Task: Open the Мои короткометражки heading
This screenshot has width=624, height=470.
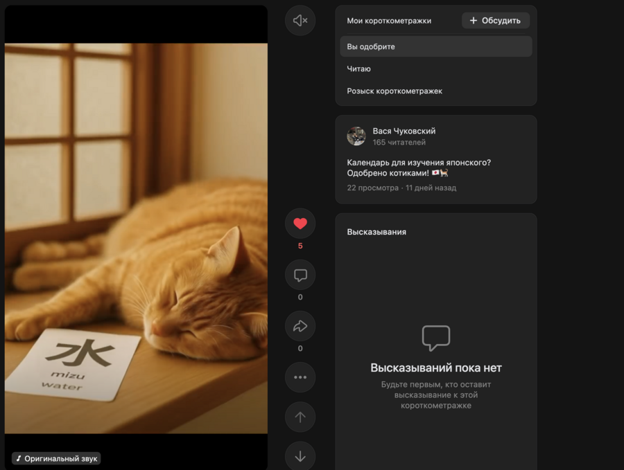Action: coord(389,21)
